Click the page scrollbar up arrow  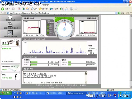[x=131, y=16]
